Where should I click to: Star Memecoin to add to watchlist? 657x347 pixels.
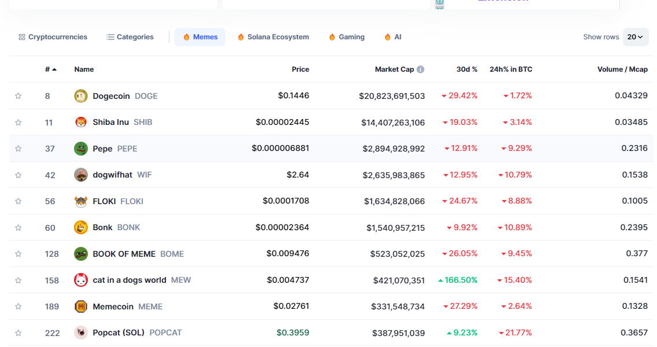[x=19, y=307]
